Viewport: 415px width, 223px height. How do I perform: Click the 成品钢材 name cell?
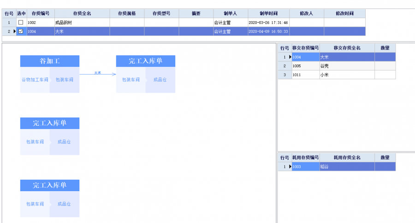click(x=81, y=23)
